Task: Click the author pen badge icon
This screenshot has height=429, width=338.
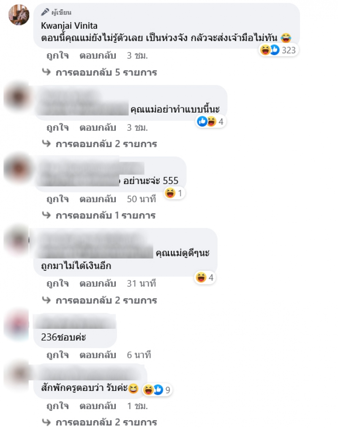Action: (x=45, y=12)
